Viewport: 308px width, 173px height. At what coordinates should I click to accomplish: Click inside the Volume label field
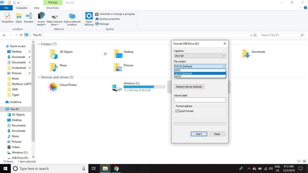pyautogui.click(x=199, y=99)
